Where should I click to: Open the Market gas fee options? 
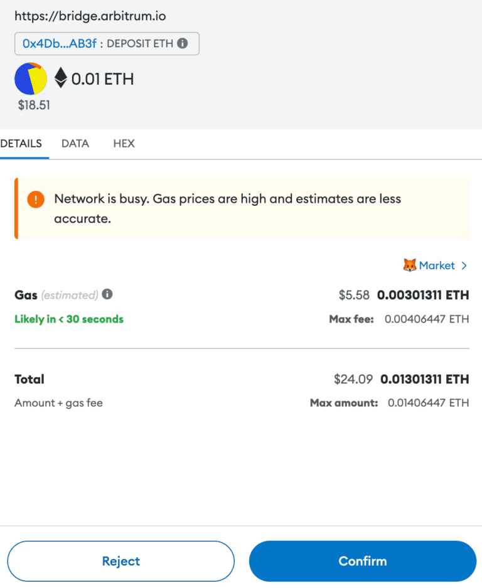tap(437, 265)
